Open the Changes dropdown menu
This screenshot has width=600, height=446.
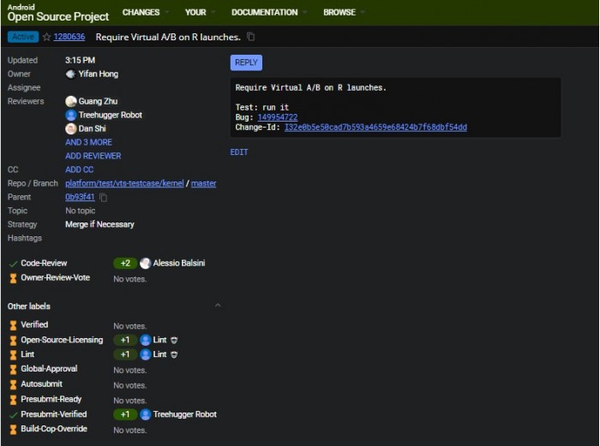141,13
